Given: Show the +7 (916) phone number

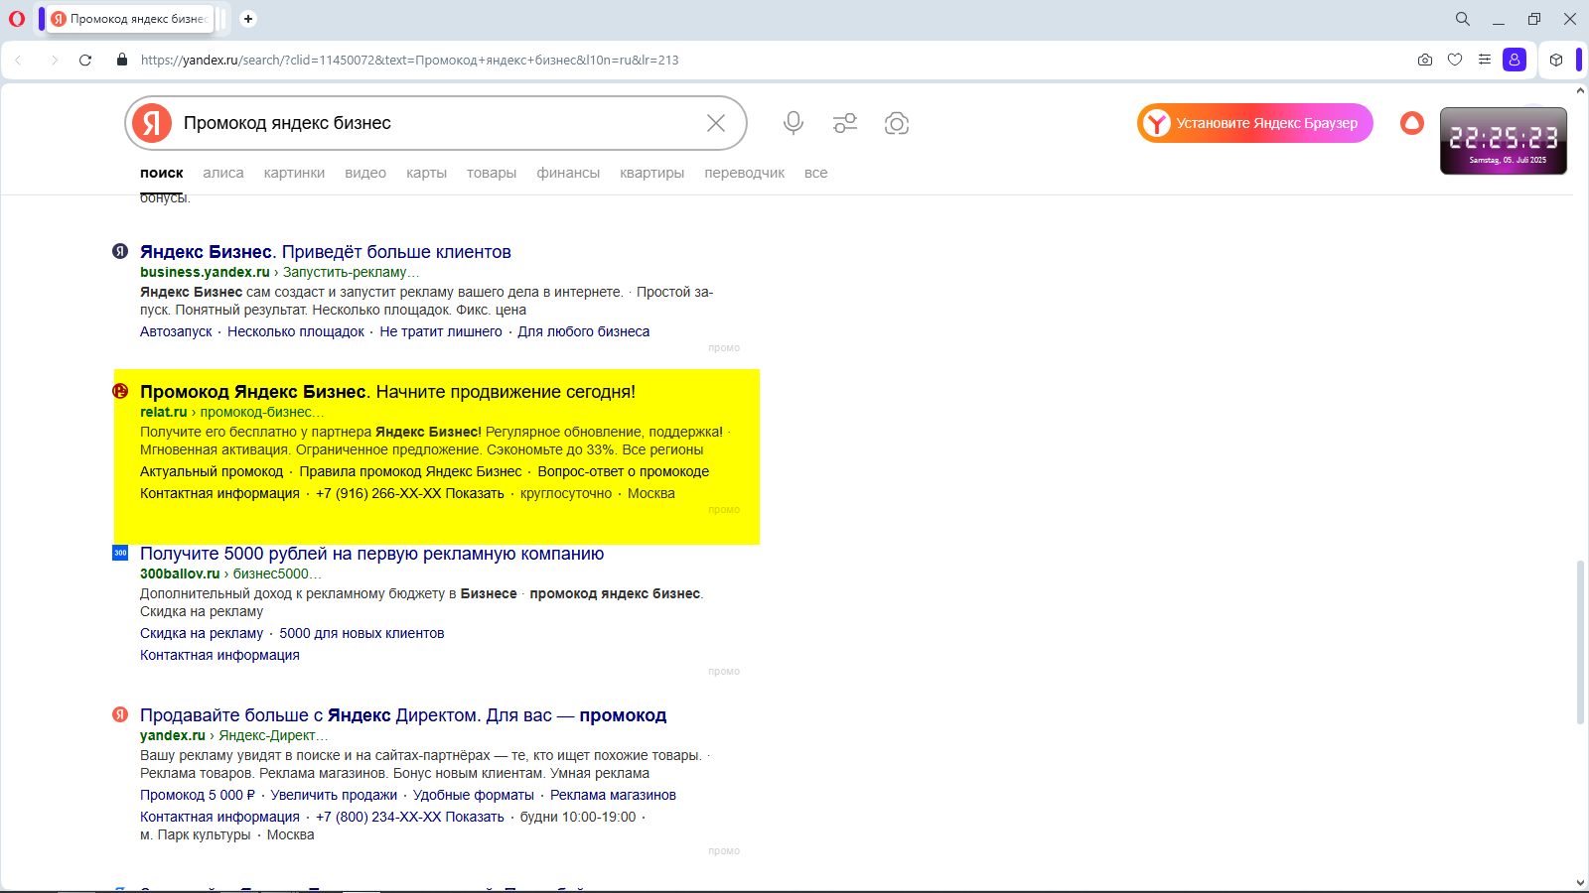Looking at the screenshot, I should 410,493.
